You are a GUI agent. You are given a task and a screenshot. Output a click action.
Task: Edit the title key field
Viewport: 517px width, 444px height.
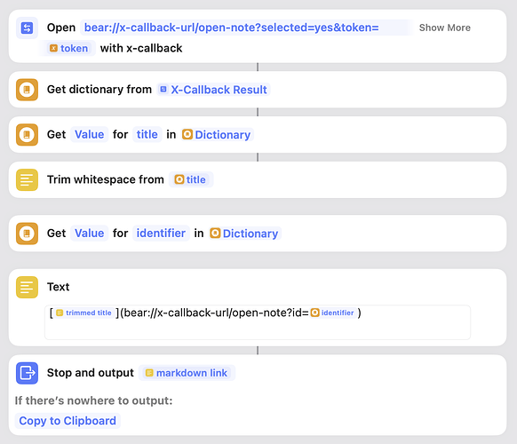tap(147, 134)
